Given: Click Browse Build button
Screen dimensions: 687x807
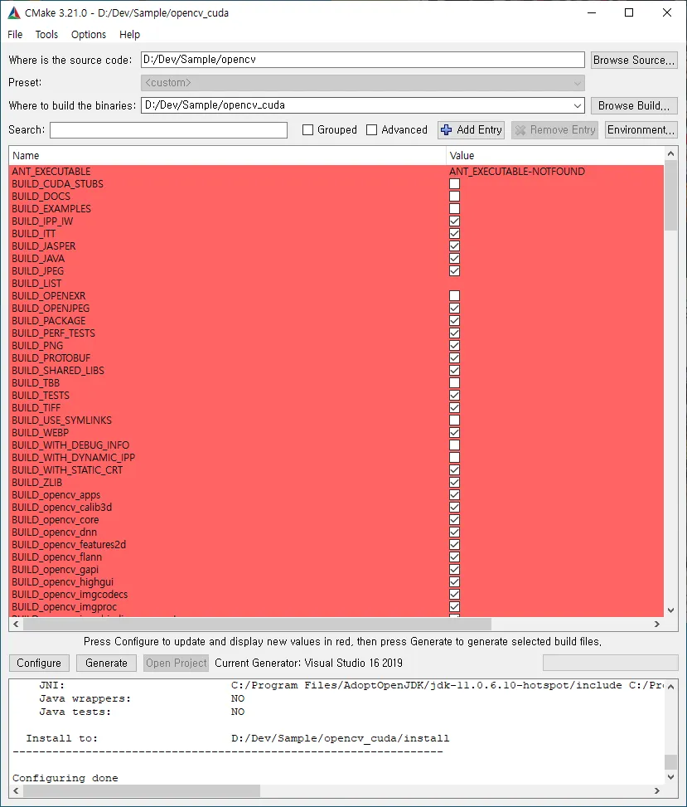Looking at the screenshot, I should coord(634,105).
